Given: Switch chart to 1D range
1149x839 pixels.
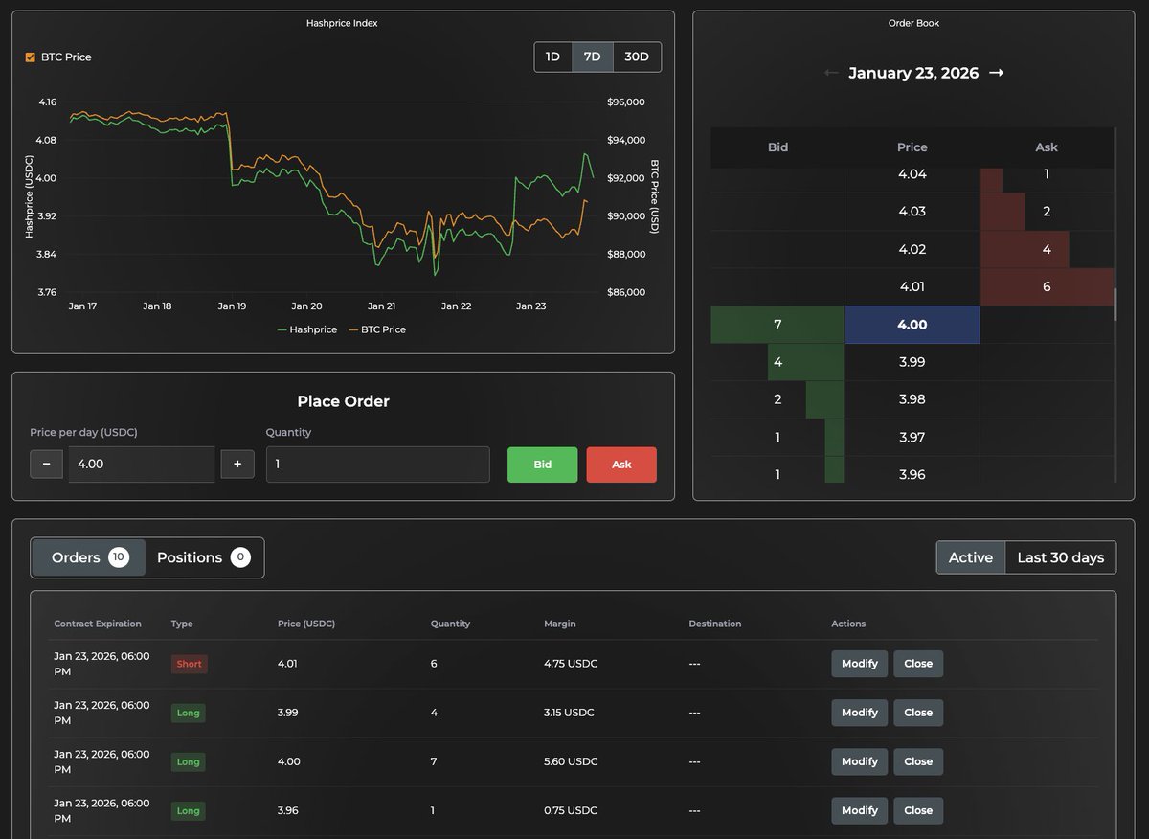Looking at the screenshot, I should pyautogui.click(x=552, y=57).
